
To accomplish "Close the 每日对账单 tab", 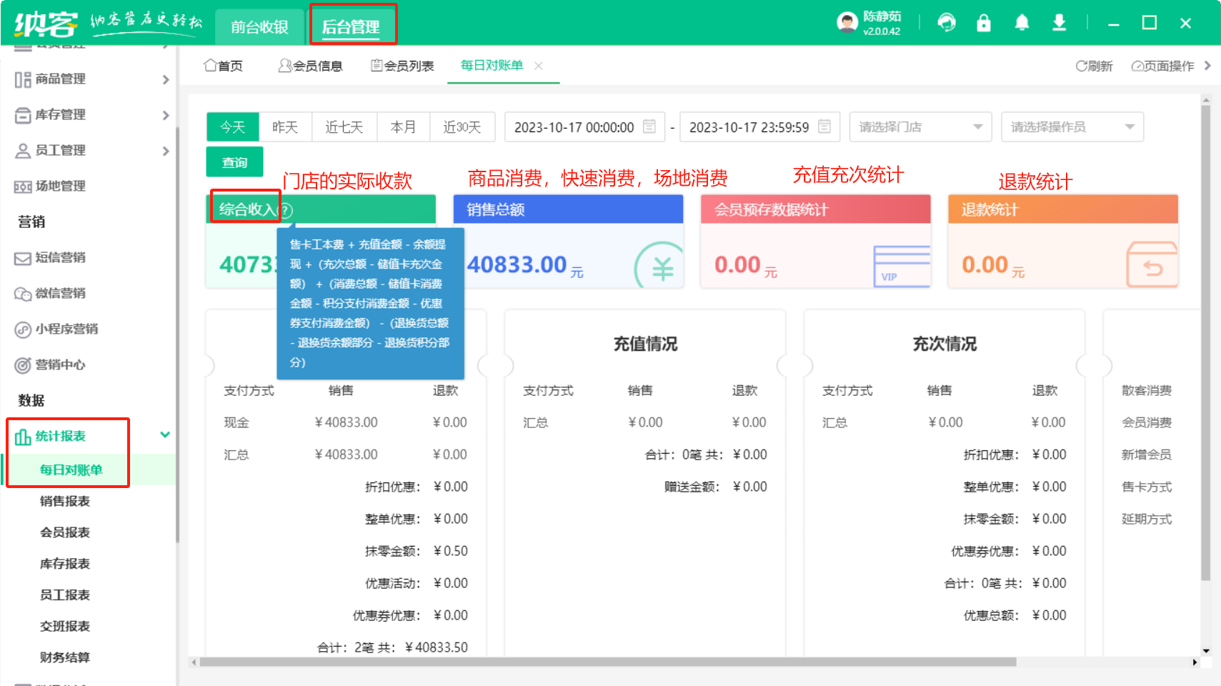I will (539, 66).
